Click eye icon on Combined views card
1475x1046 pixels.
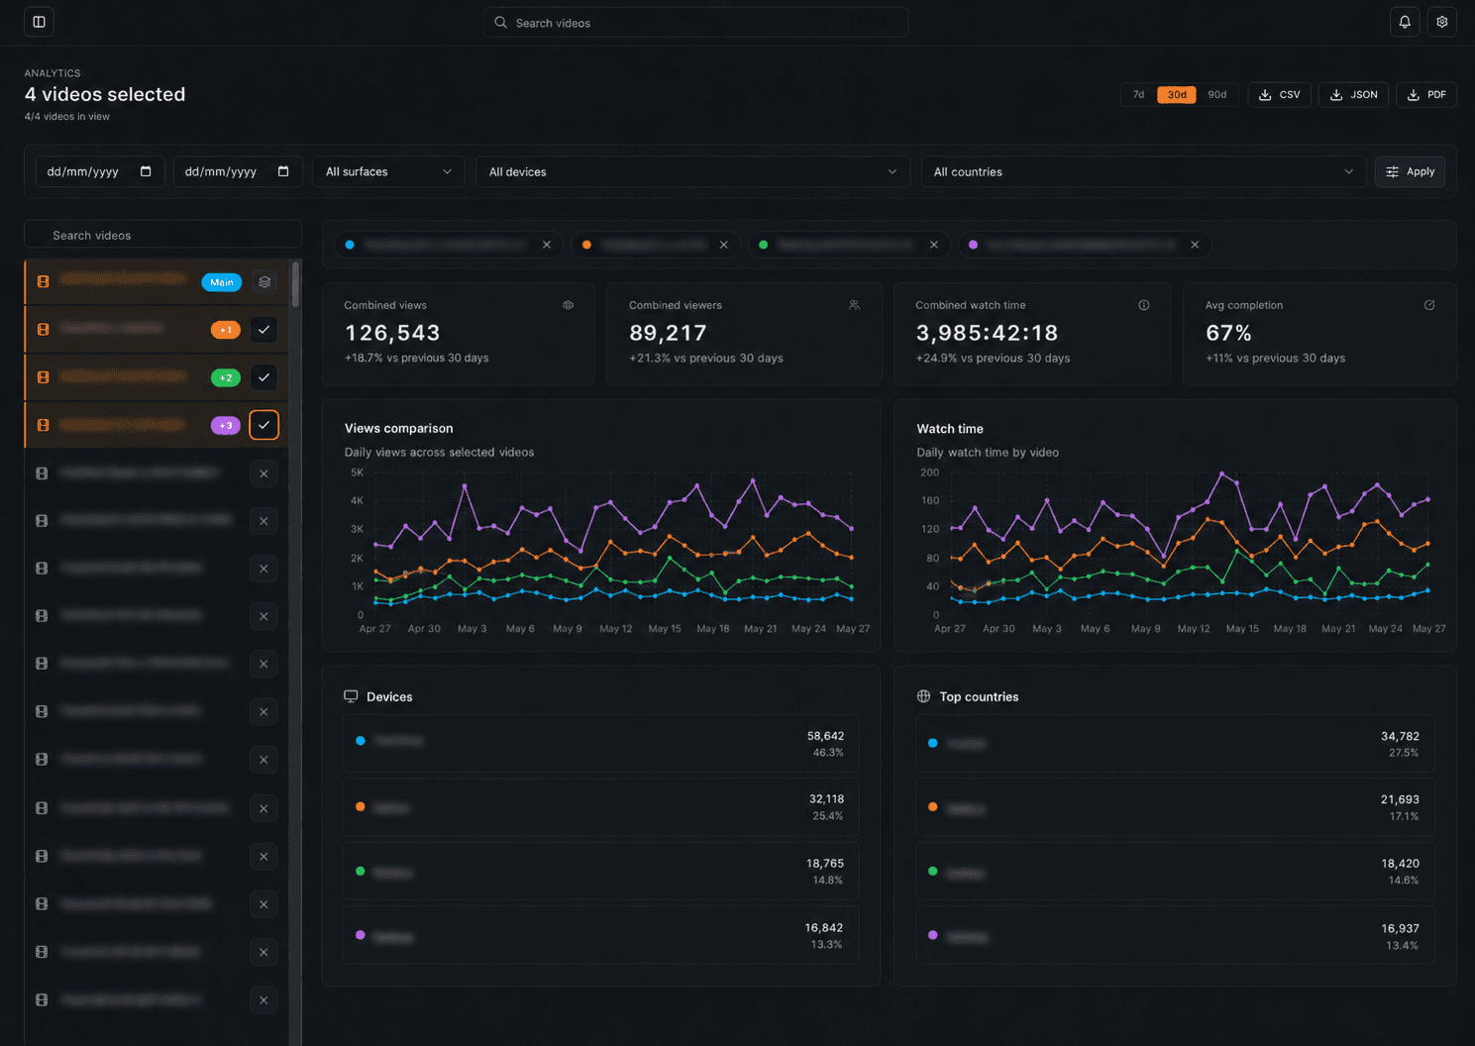click(x=569, y=305)
